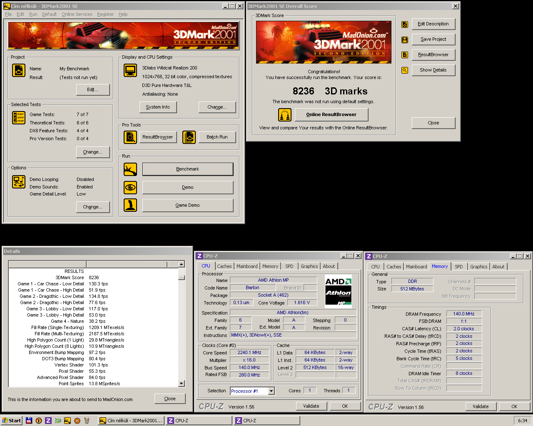The width and height of the screenshot is (533, 426).
Task: Start the Benchmark run
Action: point(188,169)
